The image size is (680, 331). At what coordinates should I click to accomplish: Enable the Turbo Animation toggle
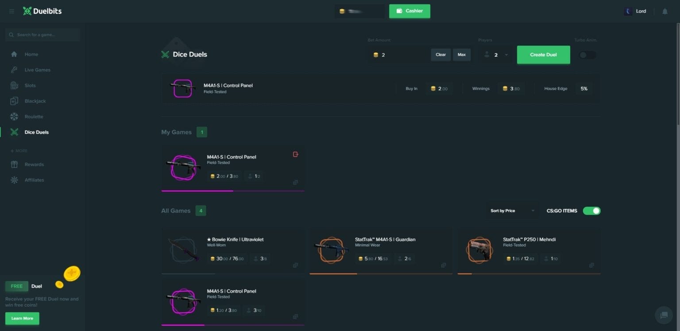587,55
